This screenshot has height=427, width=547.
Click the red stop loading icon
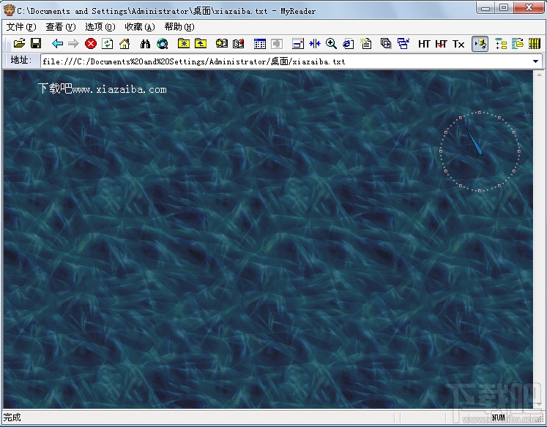point(91,44)
